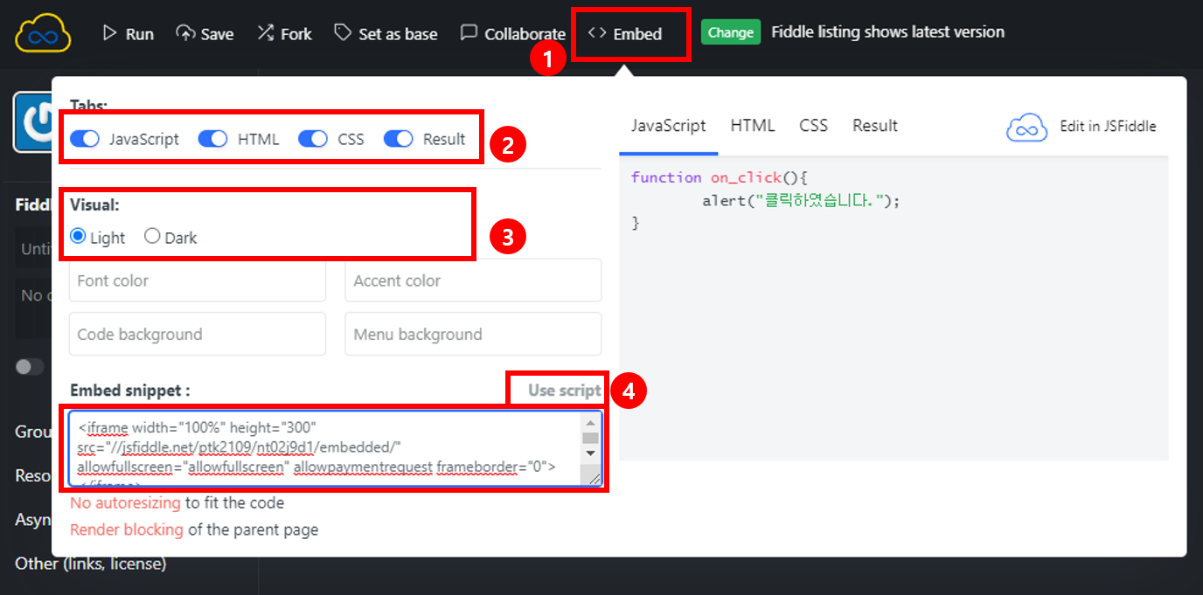
Task: Click the Render blocking text
Action: click(127, 529)
